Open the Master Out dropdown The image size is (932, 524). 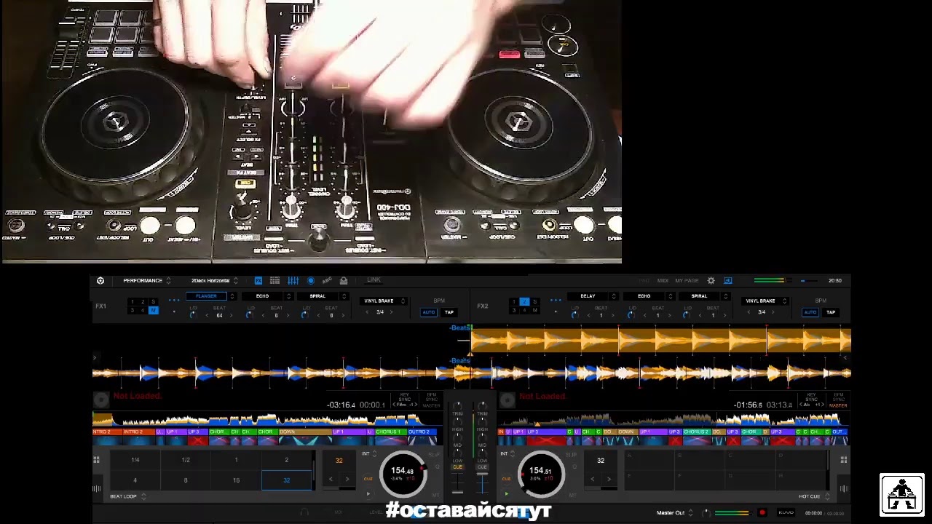(675, 512)
